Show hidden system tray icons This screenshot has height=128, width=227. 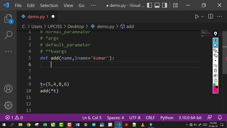(x=187, y=125)
